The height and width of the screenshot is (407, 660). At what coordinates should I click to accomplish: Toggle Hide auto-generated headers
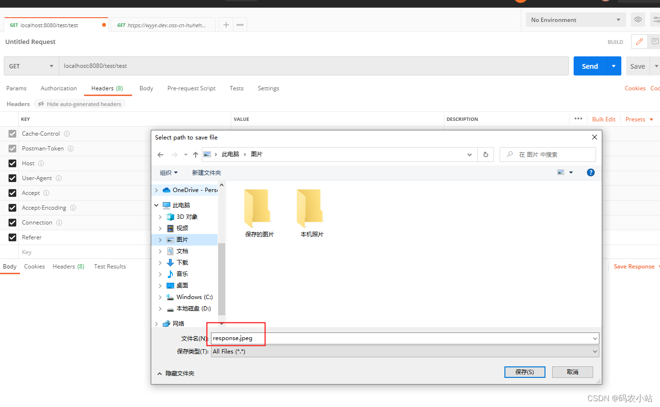pos(79,104)
